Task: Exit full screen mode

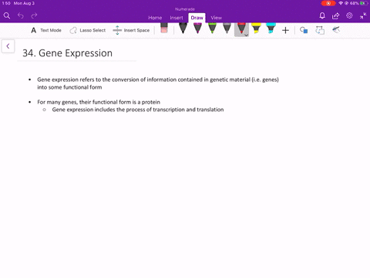Action: click(363, 15)
